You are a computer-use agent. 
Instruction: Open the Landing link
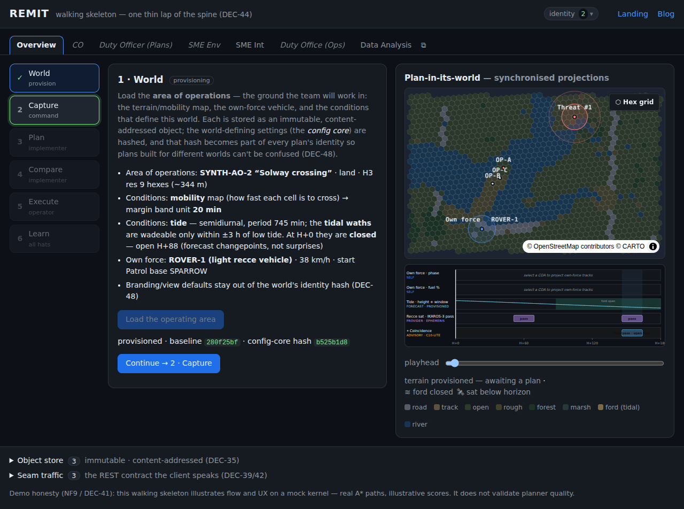click(x=633, y=14)
